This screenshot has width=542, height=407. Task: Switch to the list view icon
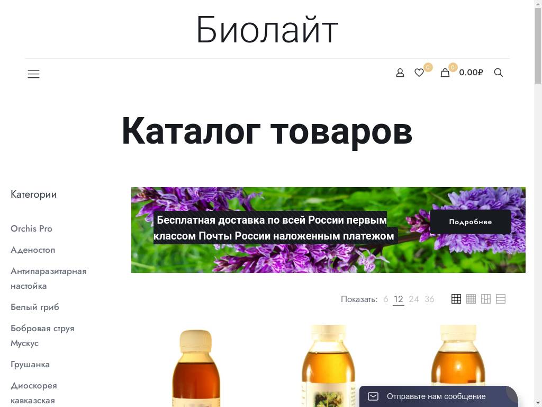[x=500, y=298]
